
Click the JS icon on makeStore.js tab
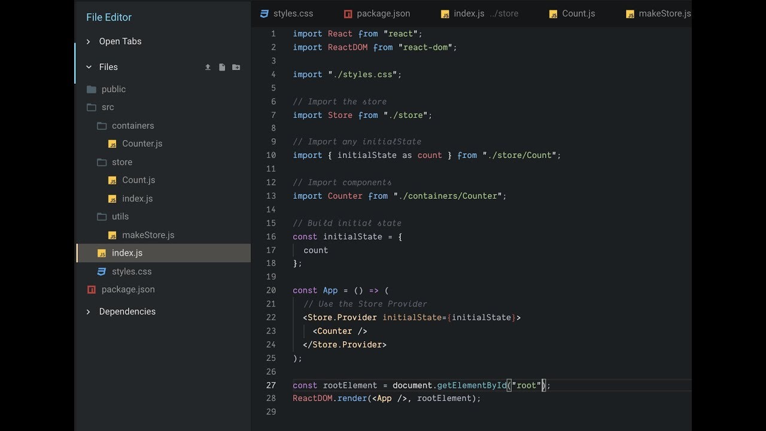pyautogui.click(x=630, y=14)
